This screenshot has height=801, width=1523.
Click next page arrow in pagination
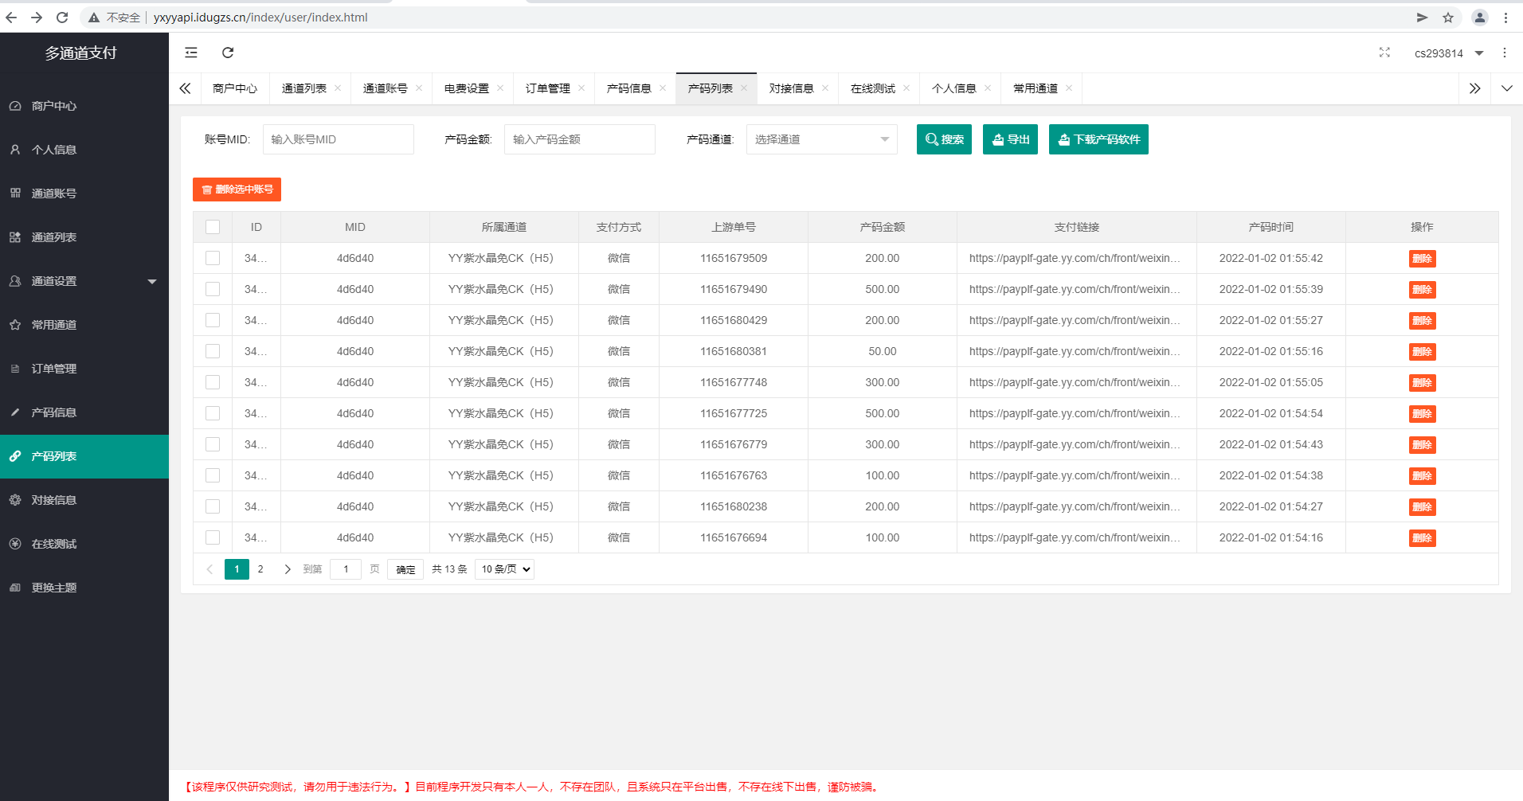(288, 569)
